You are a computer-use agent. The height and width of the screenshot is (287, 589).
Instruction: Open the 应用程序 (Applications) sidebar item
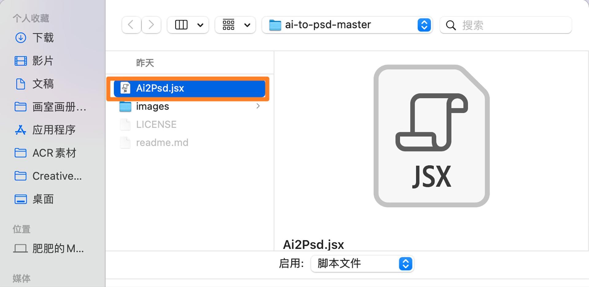point(54,130)
